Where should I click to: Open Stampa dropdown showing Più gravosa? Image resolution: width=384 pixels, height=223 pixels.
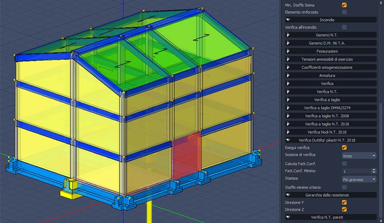pos(359,179)
